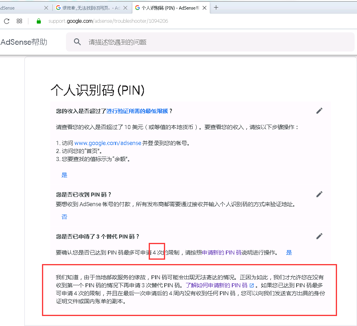The image size is (357, 326).
Task: Reload the page with the refresh icon
Action: coord(7,21)
